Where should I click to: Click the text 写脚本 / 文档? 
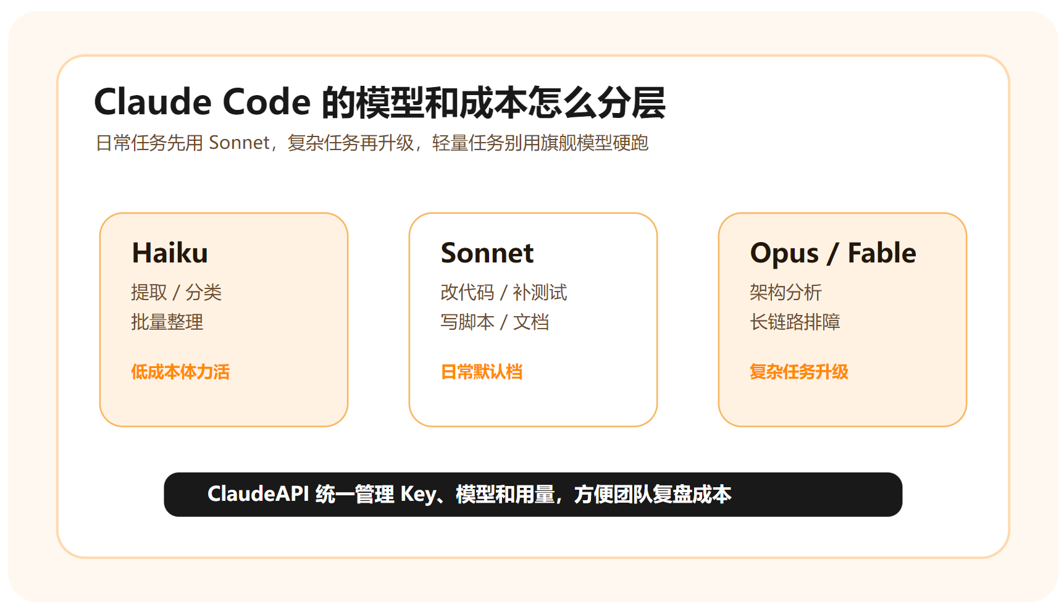click(495, 322)
